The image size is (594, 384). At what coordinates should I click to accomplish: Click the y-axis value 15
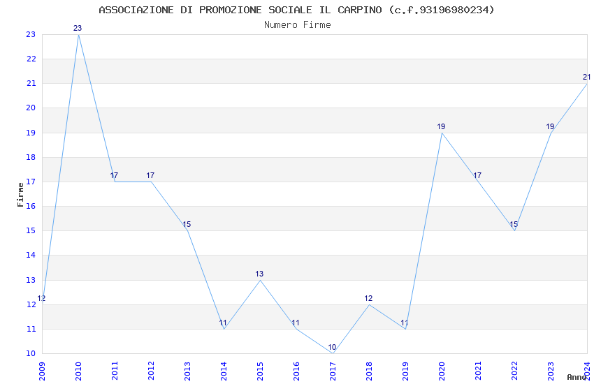point(31,231)
